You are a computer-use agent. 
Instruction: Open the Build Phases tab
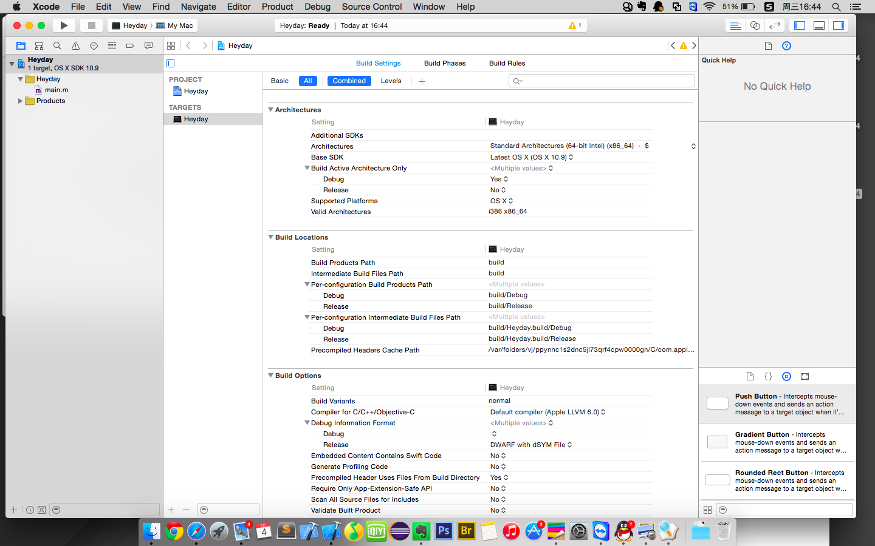click(x=445, y=63)
